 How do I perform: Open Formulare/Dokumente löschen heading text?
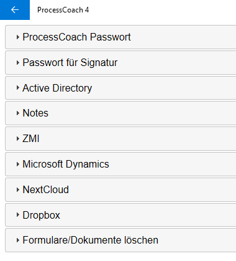click(x=90, y=240)
